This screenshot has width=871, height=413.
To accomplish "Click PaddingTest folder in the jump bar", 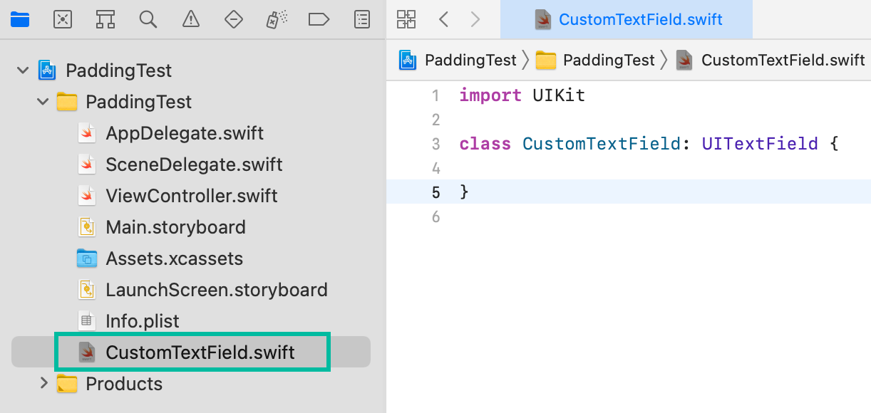I will click(x=609, y=60).
